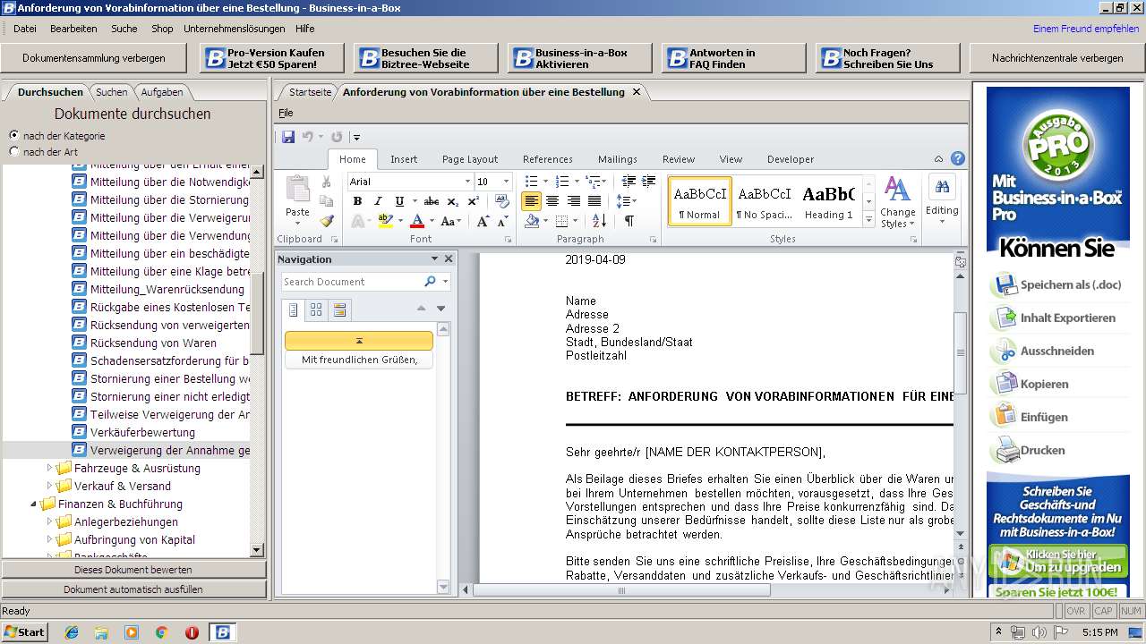The height and width of the screenshot is (644, 1146).
Task: Show Browse the pages thumbnails tab
Action: (316, 309)
